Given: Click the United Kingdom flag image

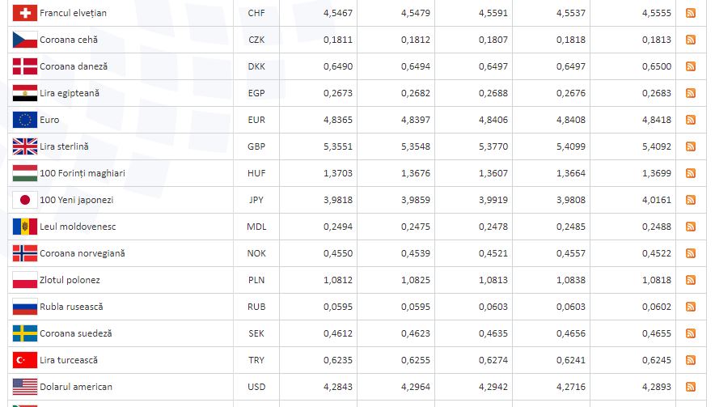Looking at the screenshot, I should coord(24,146).
